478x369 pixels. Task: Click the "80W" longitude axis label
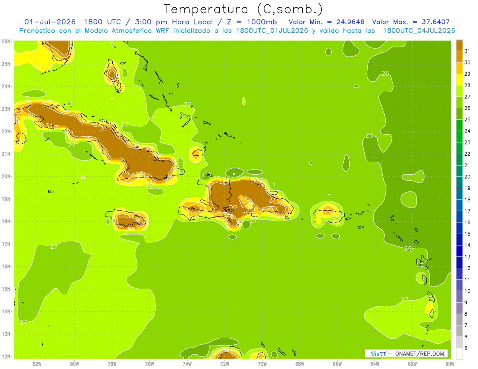point(74,363)
